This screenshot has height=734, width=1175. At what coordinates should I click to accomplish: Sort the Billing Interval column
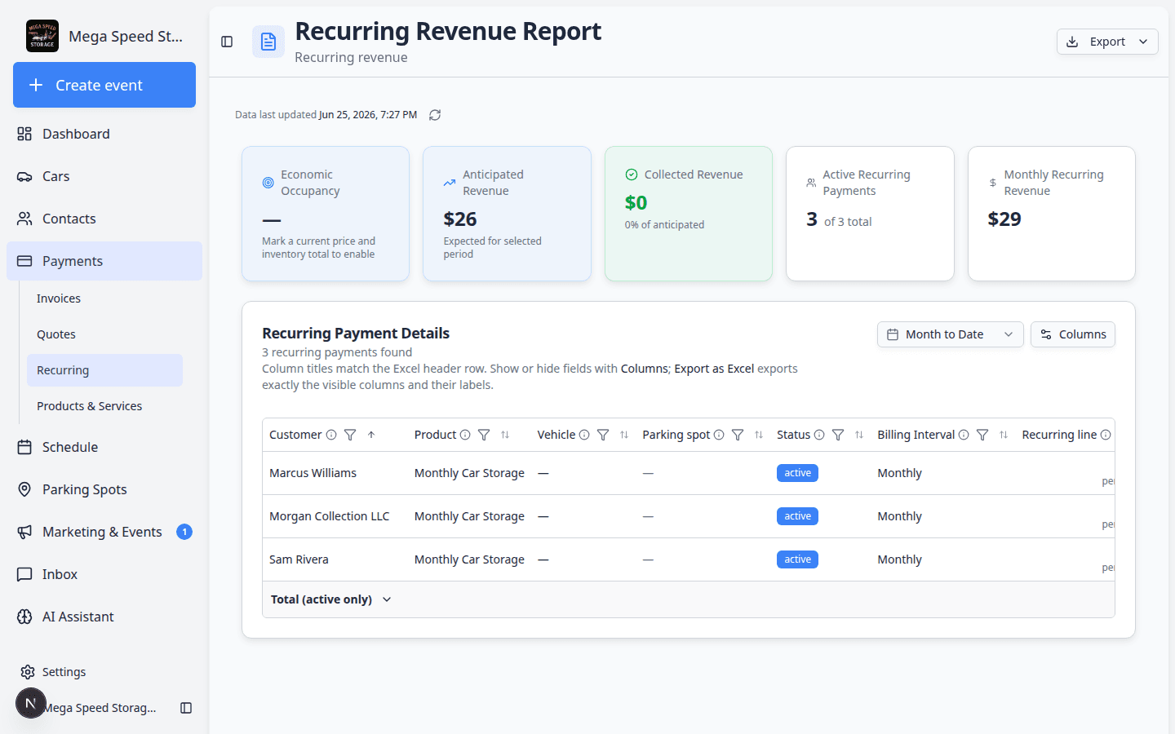(1004, 435)
